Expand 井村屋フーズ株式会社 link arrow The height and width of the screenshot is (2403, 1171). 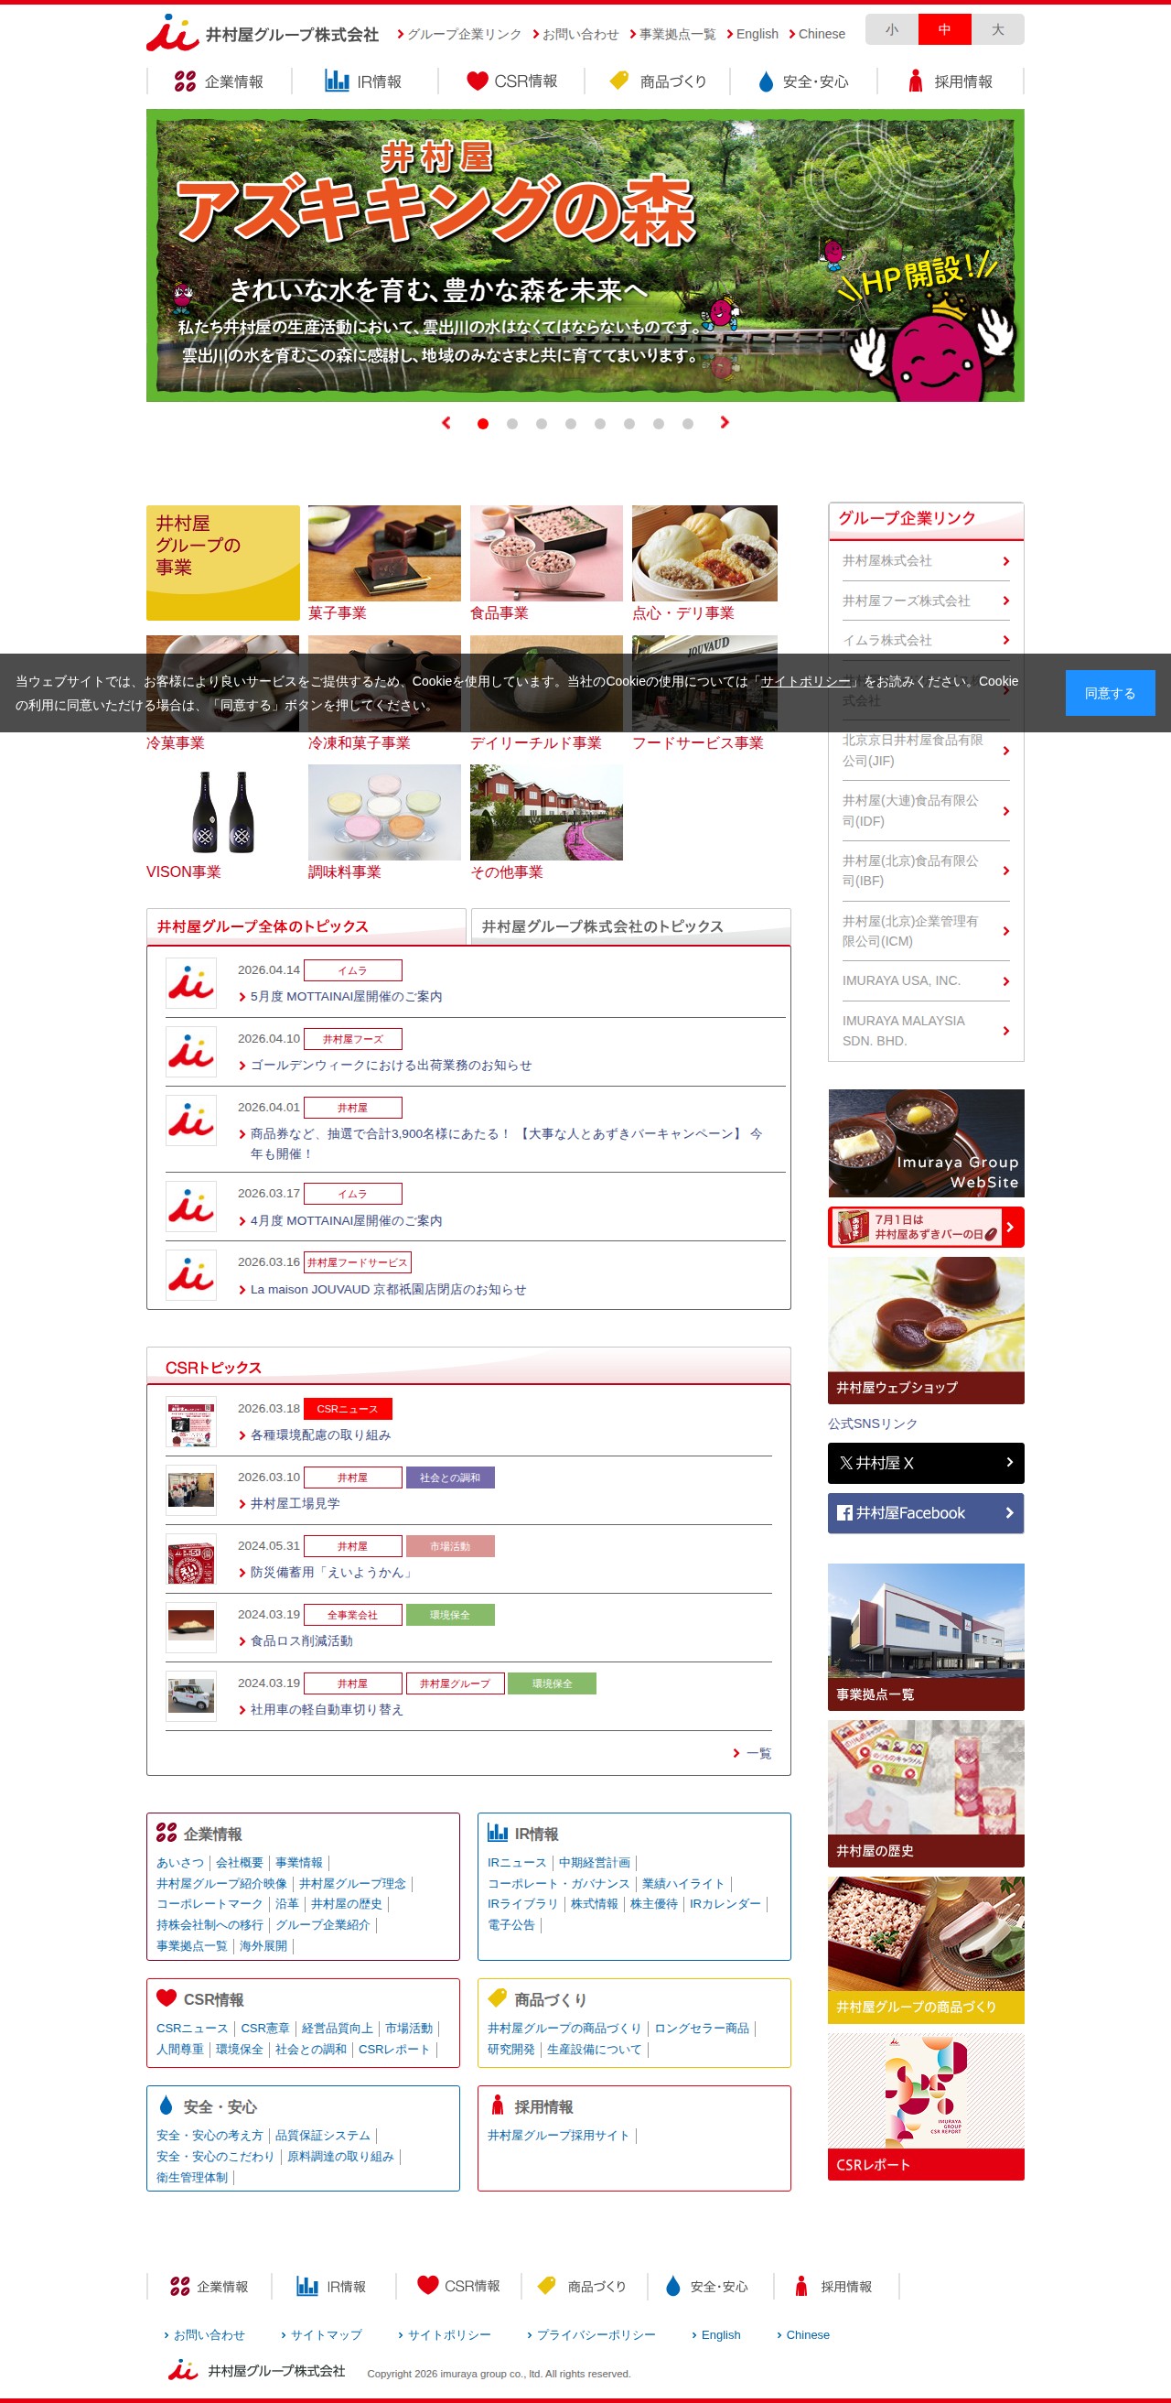1006,601
